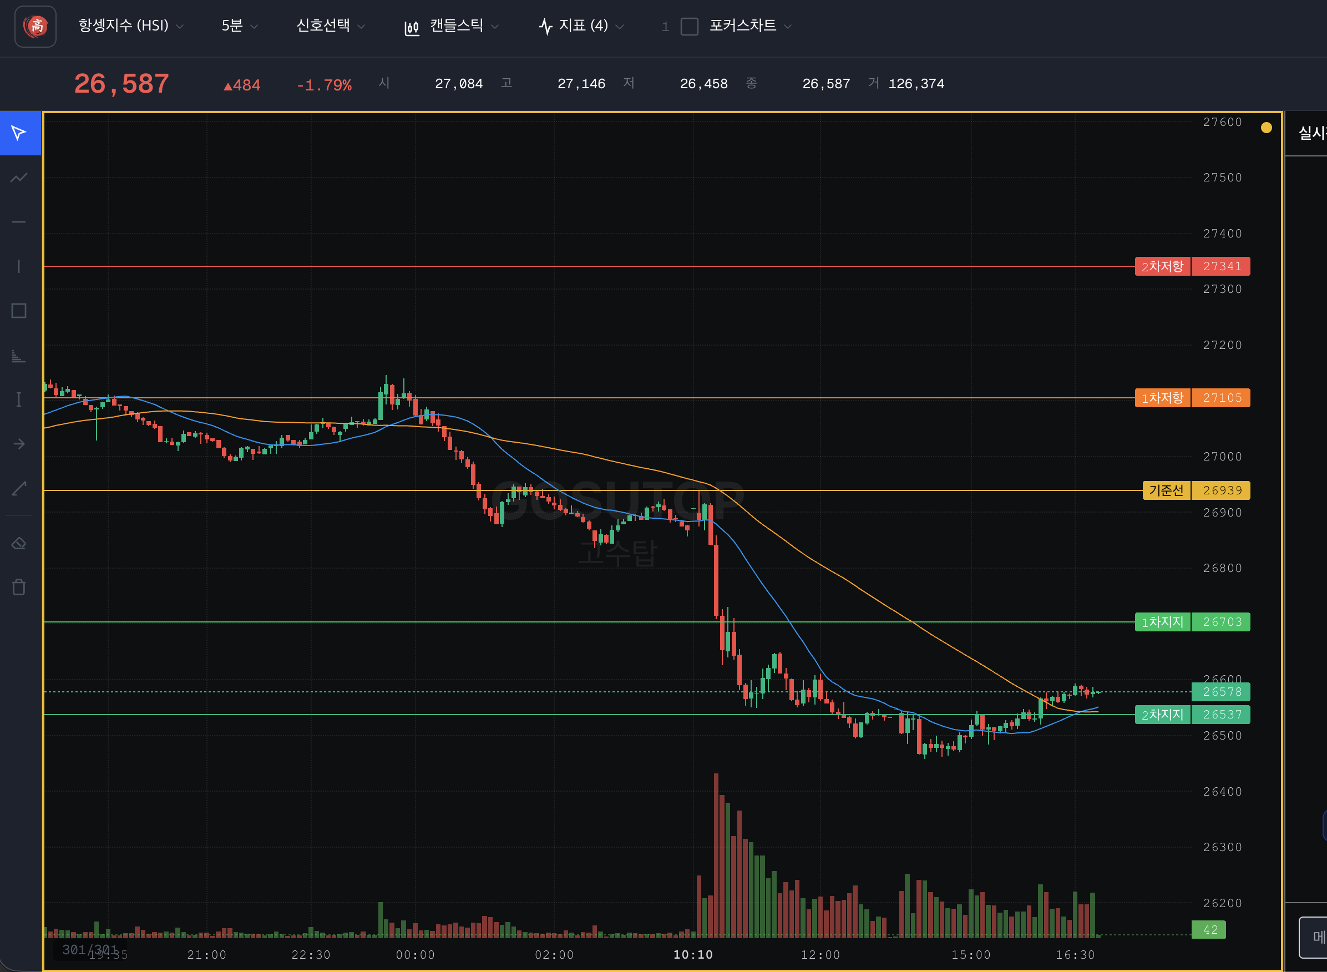The width and height of the screenshot is (1327, 972).
Task: Select the eraser tool
Action: pos(19,543)
